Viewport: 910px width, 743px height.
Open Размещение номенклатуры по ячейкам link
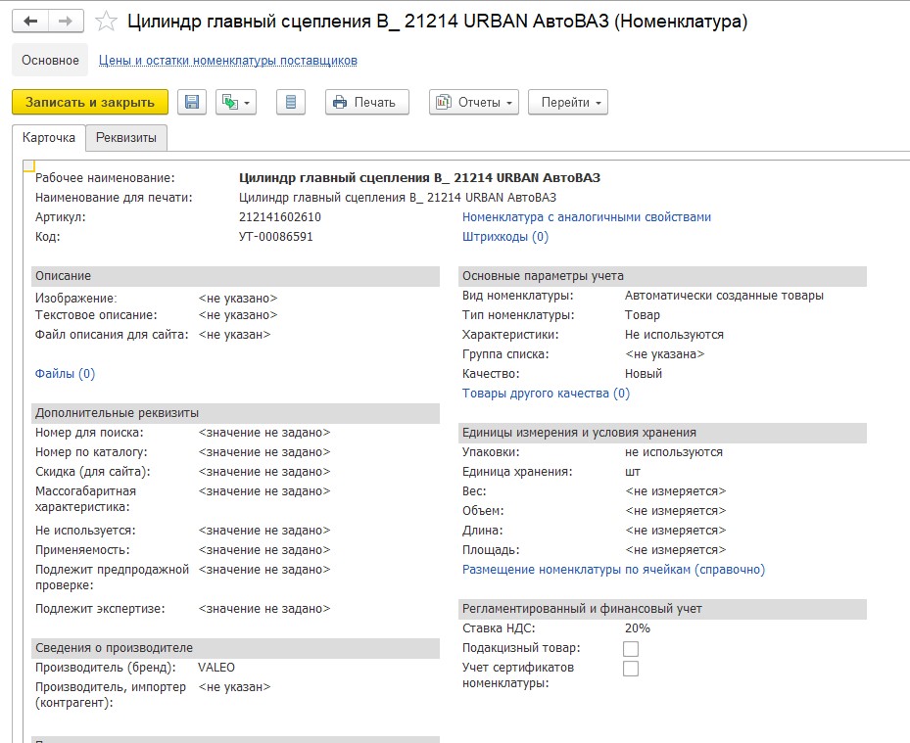point(613,570)
